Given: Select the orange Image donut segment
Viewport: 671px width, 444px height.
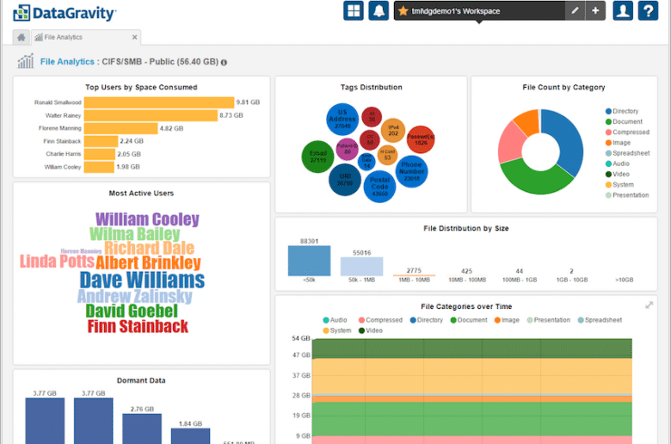Looking at the screenshot, I should [x=528, y=120].
